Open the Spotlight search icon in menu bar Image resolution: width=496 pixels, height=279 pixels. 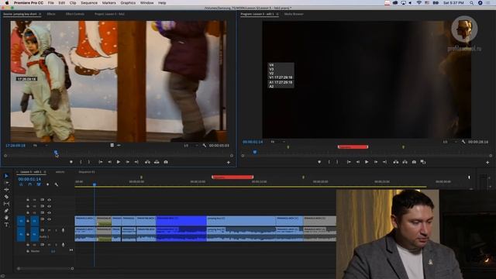(x=471, y=3)
